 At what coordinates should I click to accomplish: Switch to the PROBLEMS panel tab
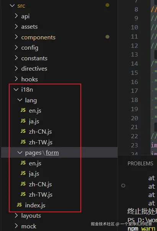pyautogui.click(x=140, y=163)
